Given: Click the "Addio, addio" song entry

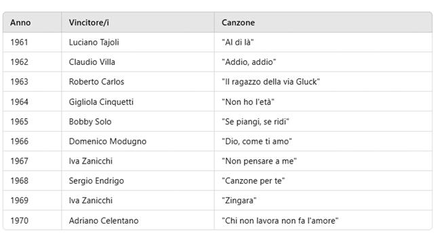Looking at the screenshot, I should pyautogui.click(x=323, y=62).
